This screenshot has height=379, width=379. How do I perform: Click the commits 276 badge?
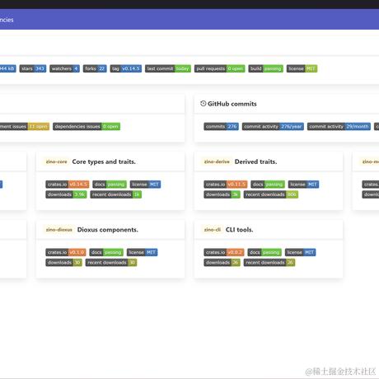click(x=221, y=127)
